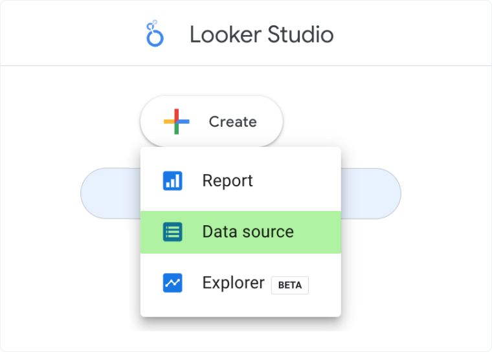The height and width of the screenshot is (352, 492).
Task: Click the Explorer line chart icon
Action: click(173, 283)
